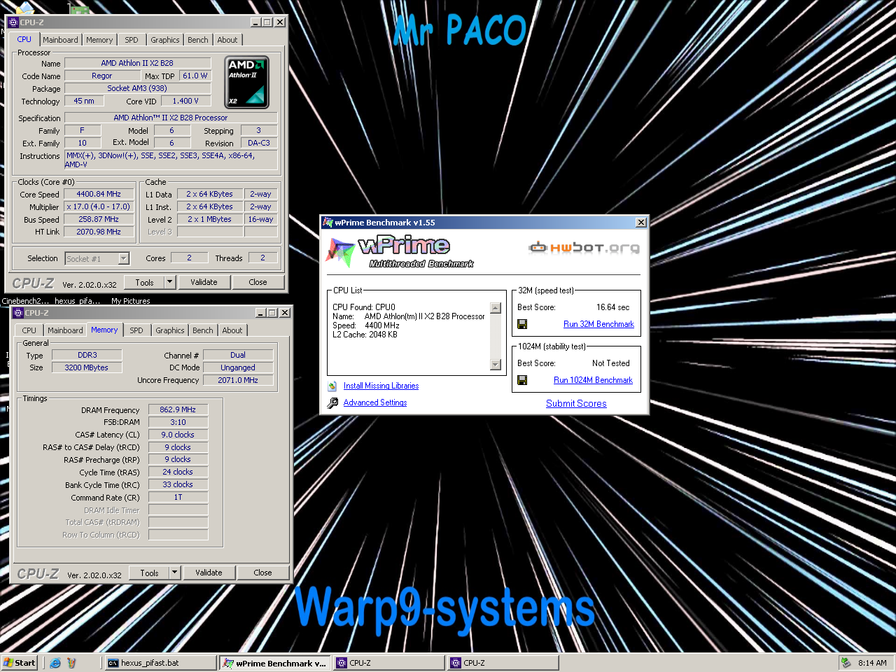This screenshot has height=672, width=896.
Task: Click the Code Name Regor value
Action: pyautogui.click(x=102, y=76)
